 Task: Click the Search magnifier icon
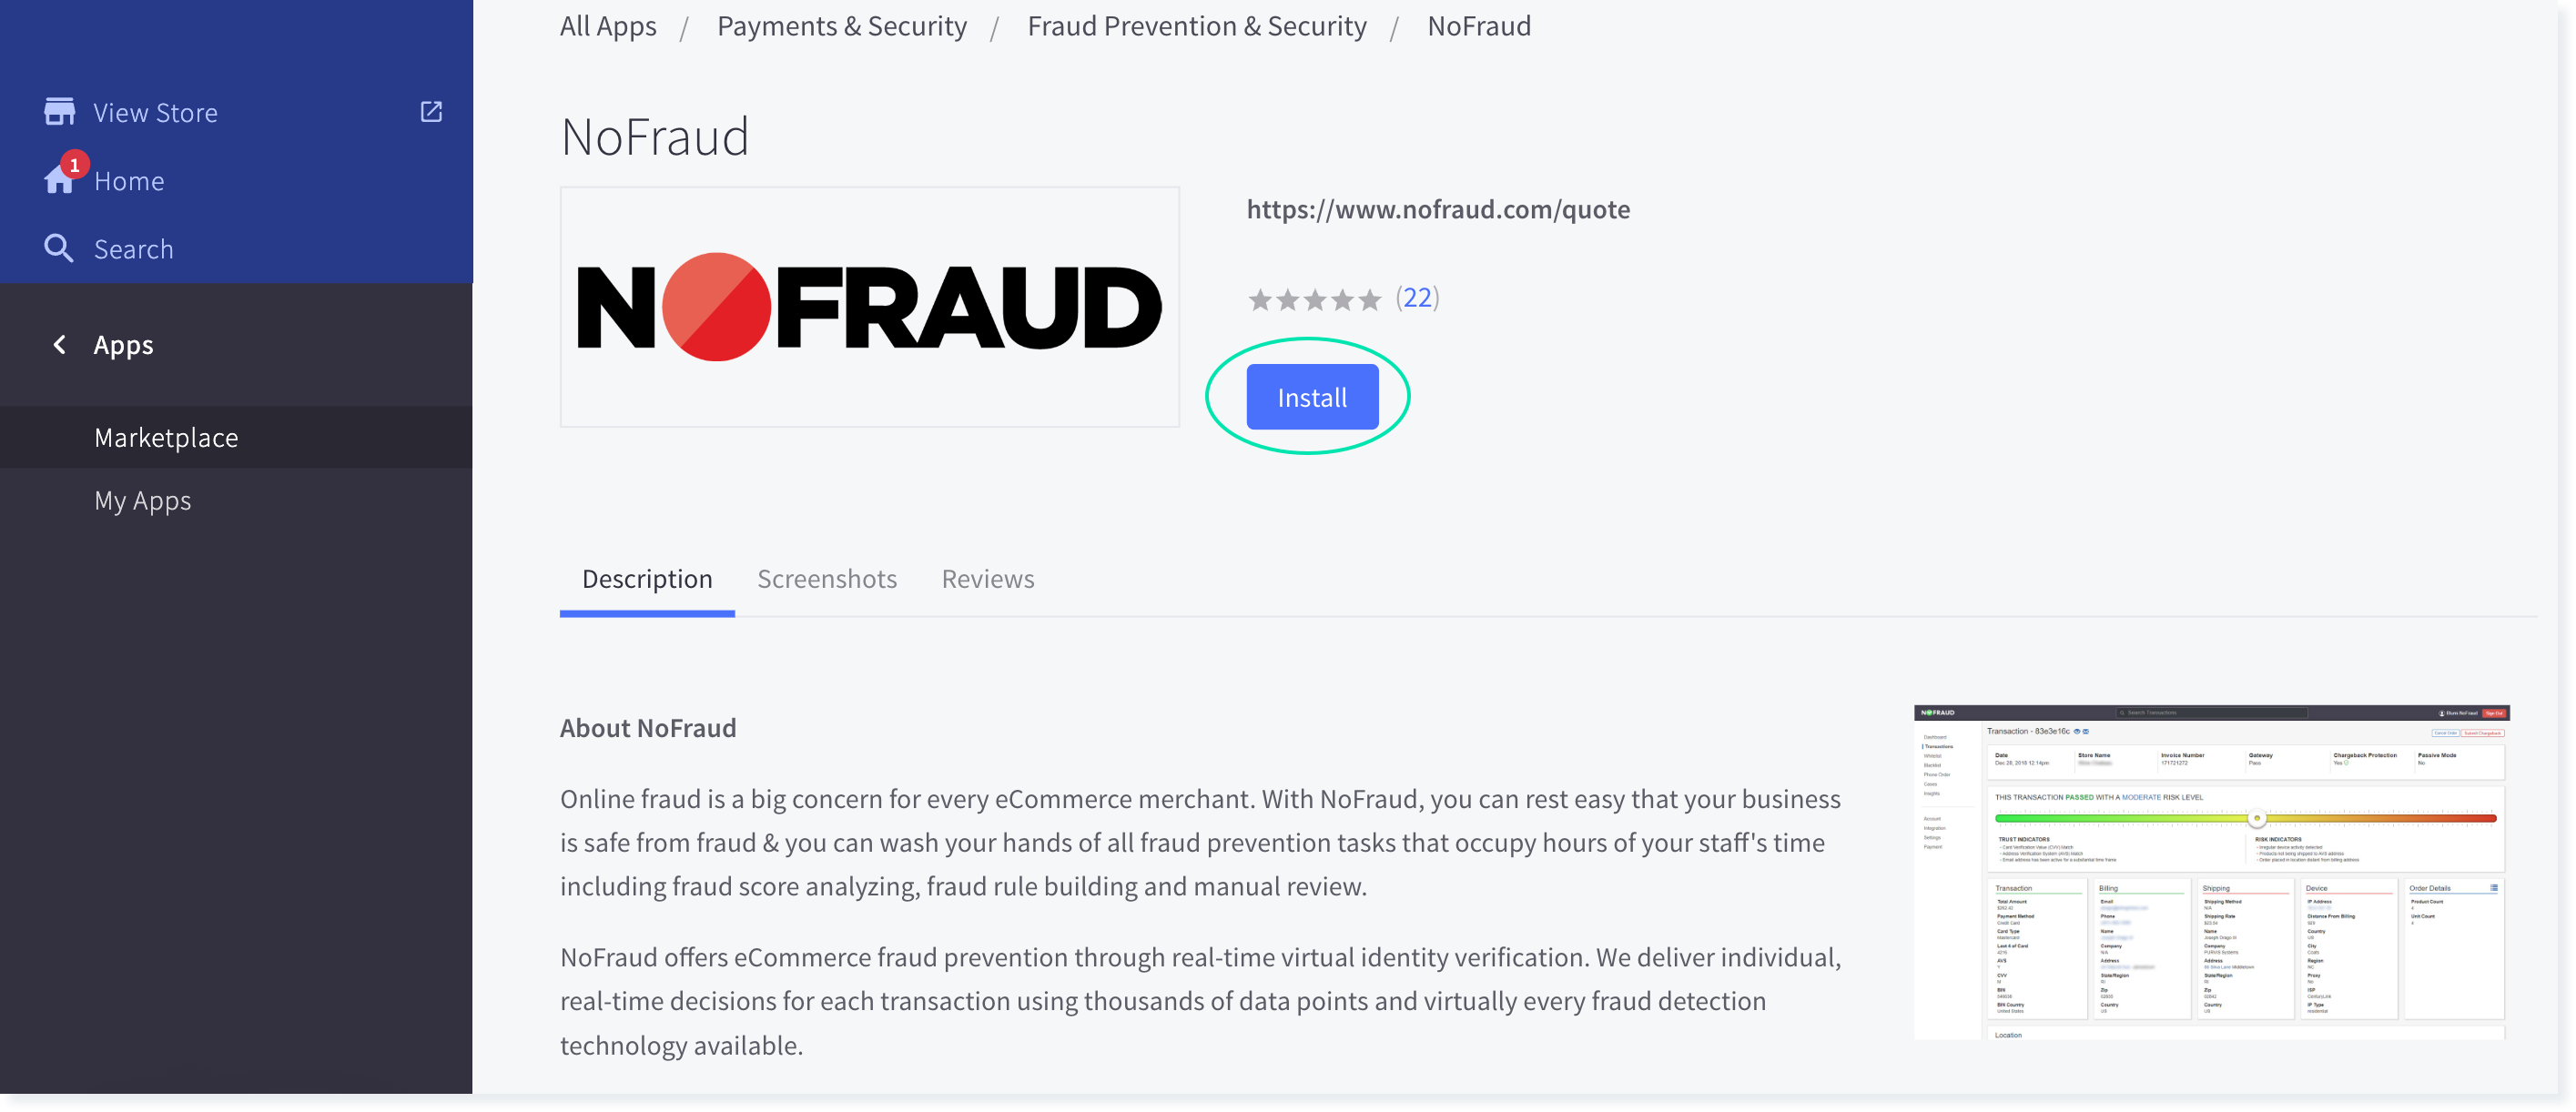(x=59, y=249)
